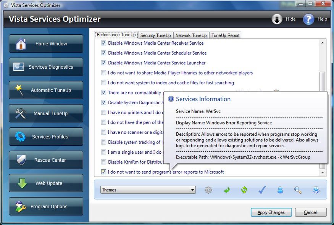Open Help via the question mark icon
The width and height of the screenshot is (334, 225).
click(308, 19)
